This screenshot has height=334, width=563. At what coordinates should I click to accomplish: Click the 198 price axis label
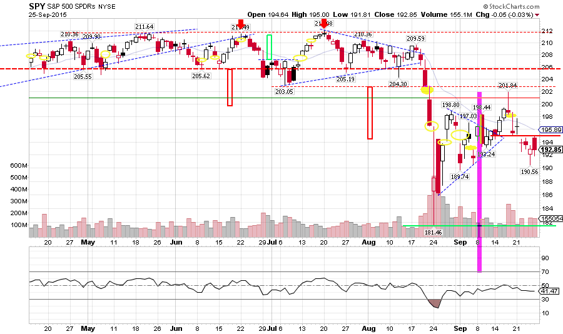547,117
